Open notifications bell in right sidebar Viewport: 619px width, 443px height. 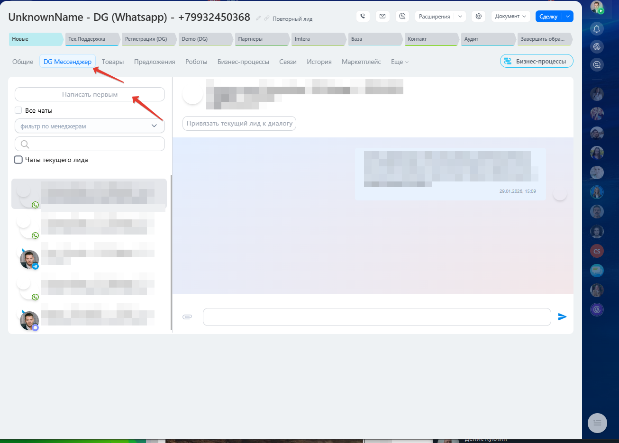[x=597, y=29]
